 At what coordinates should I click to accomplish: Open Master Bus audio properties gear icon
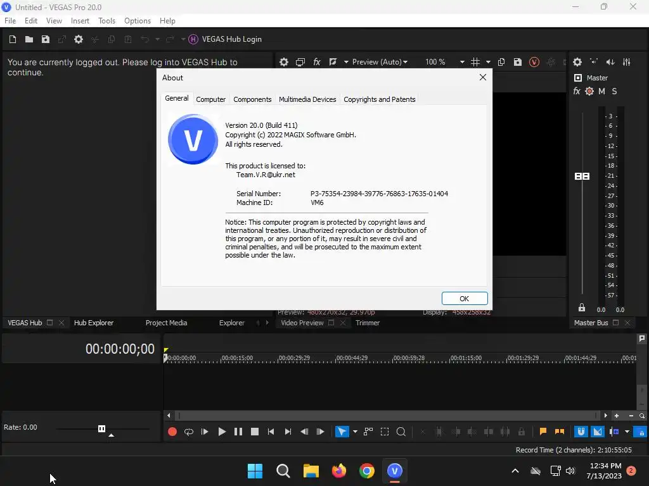tap(577, 62)
